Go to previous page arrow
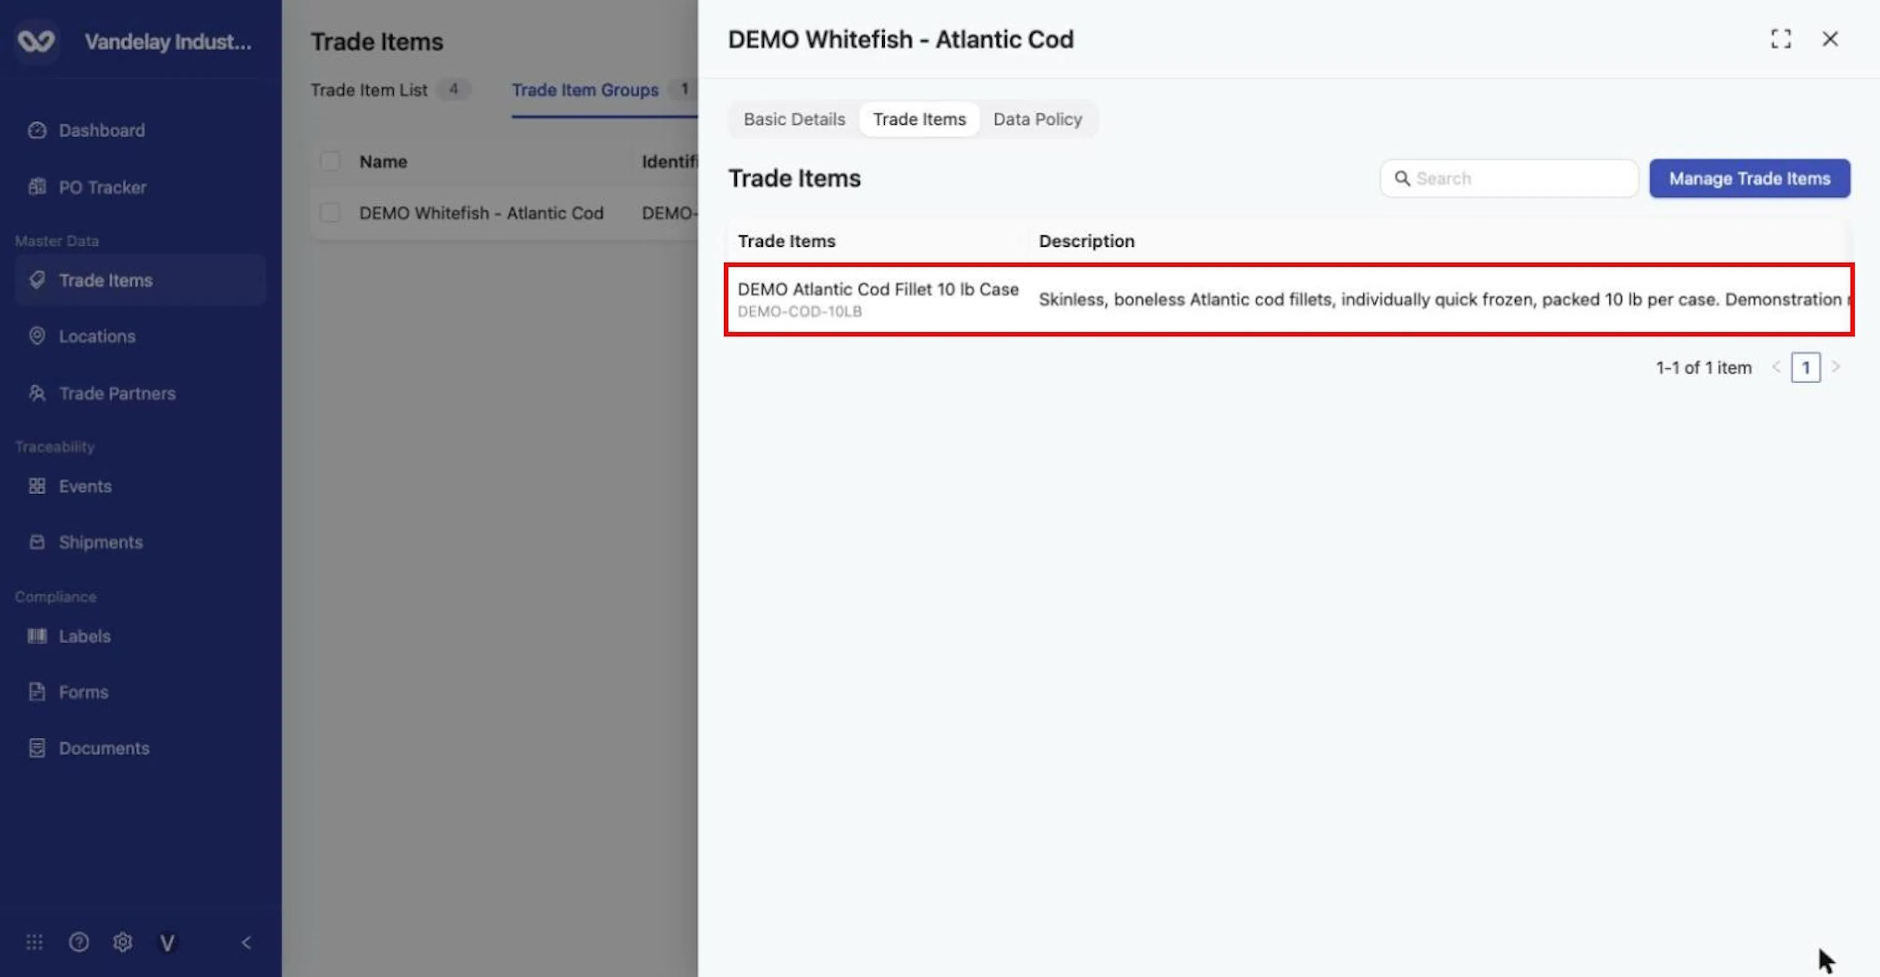 tap(1776, 367)
